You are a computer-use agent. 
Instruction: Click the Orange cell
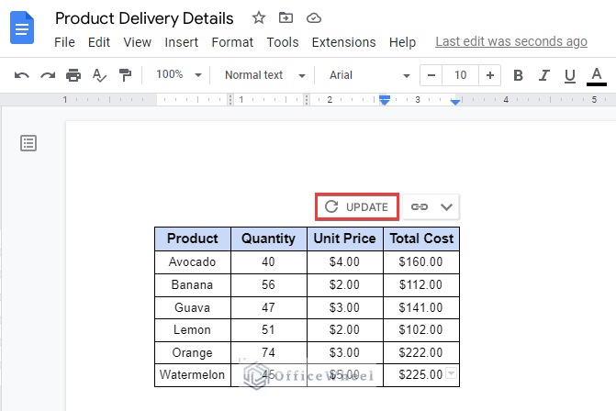click(x=193, y=352)
